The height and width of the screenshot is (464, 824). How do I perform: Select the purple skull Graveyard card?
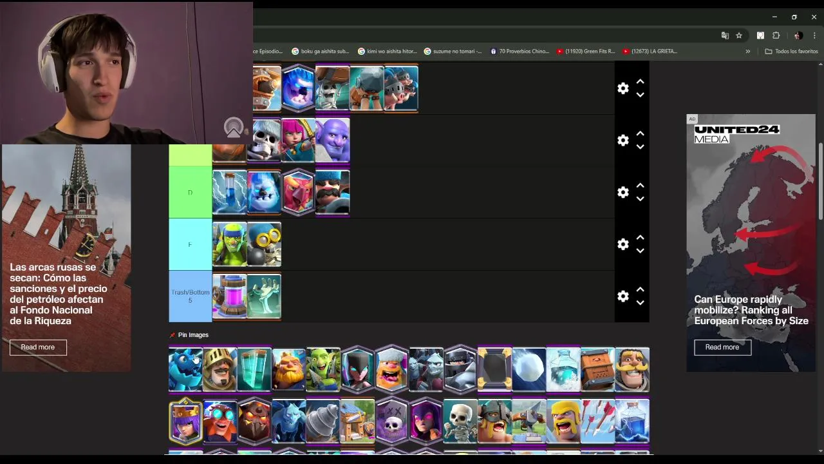point(391,421)
